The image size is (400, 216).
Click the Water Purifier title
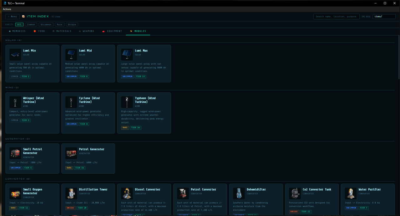pyautogui.click(x=370, y=189)
